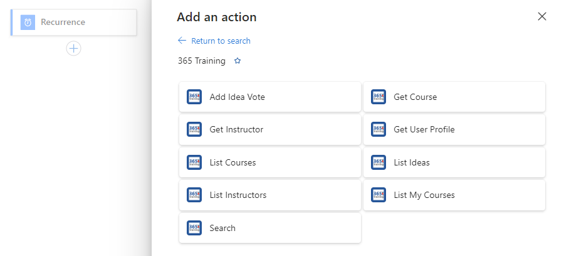This screenshot has width=564, height=256.
Task: Click the 365 Training connector name
Action: [201, 61]
